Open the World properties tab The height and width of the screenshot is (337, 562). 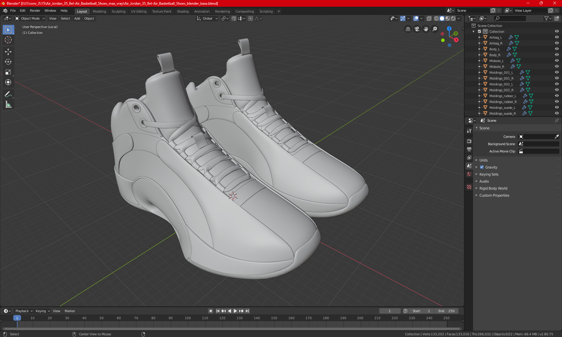(469, 174)
